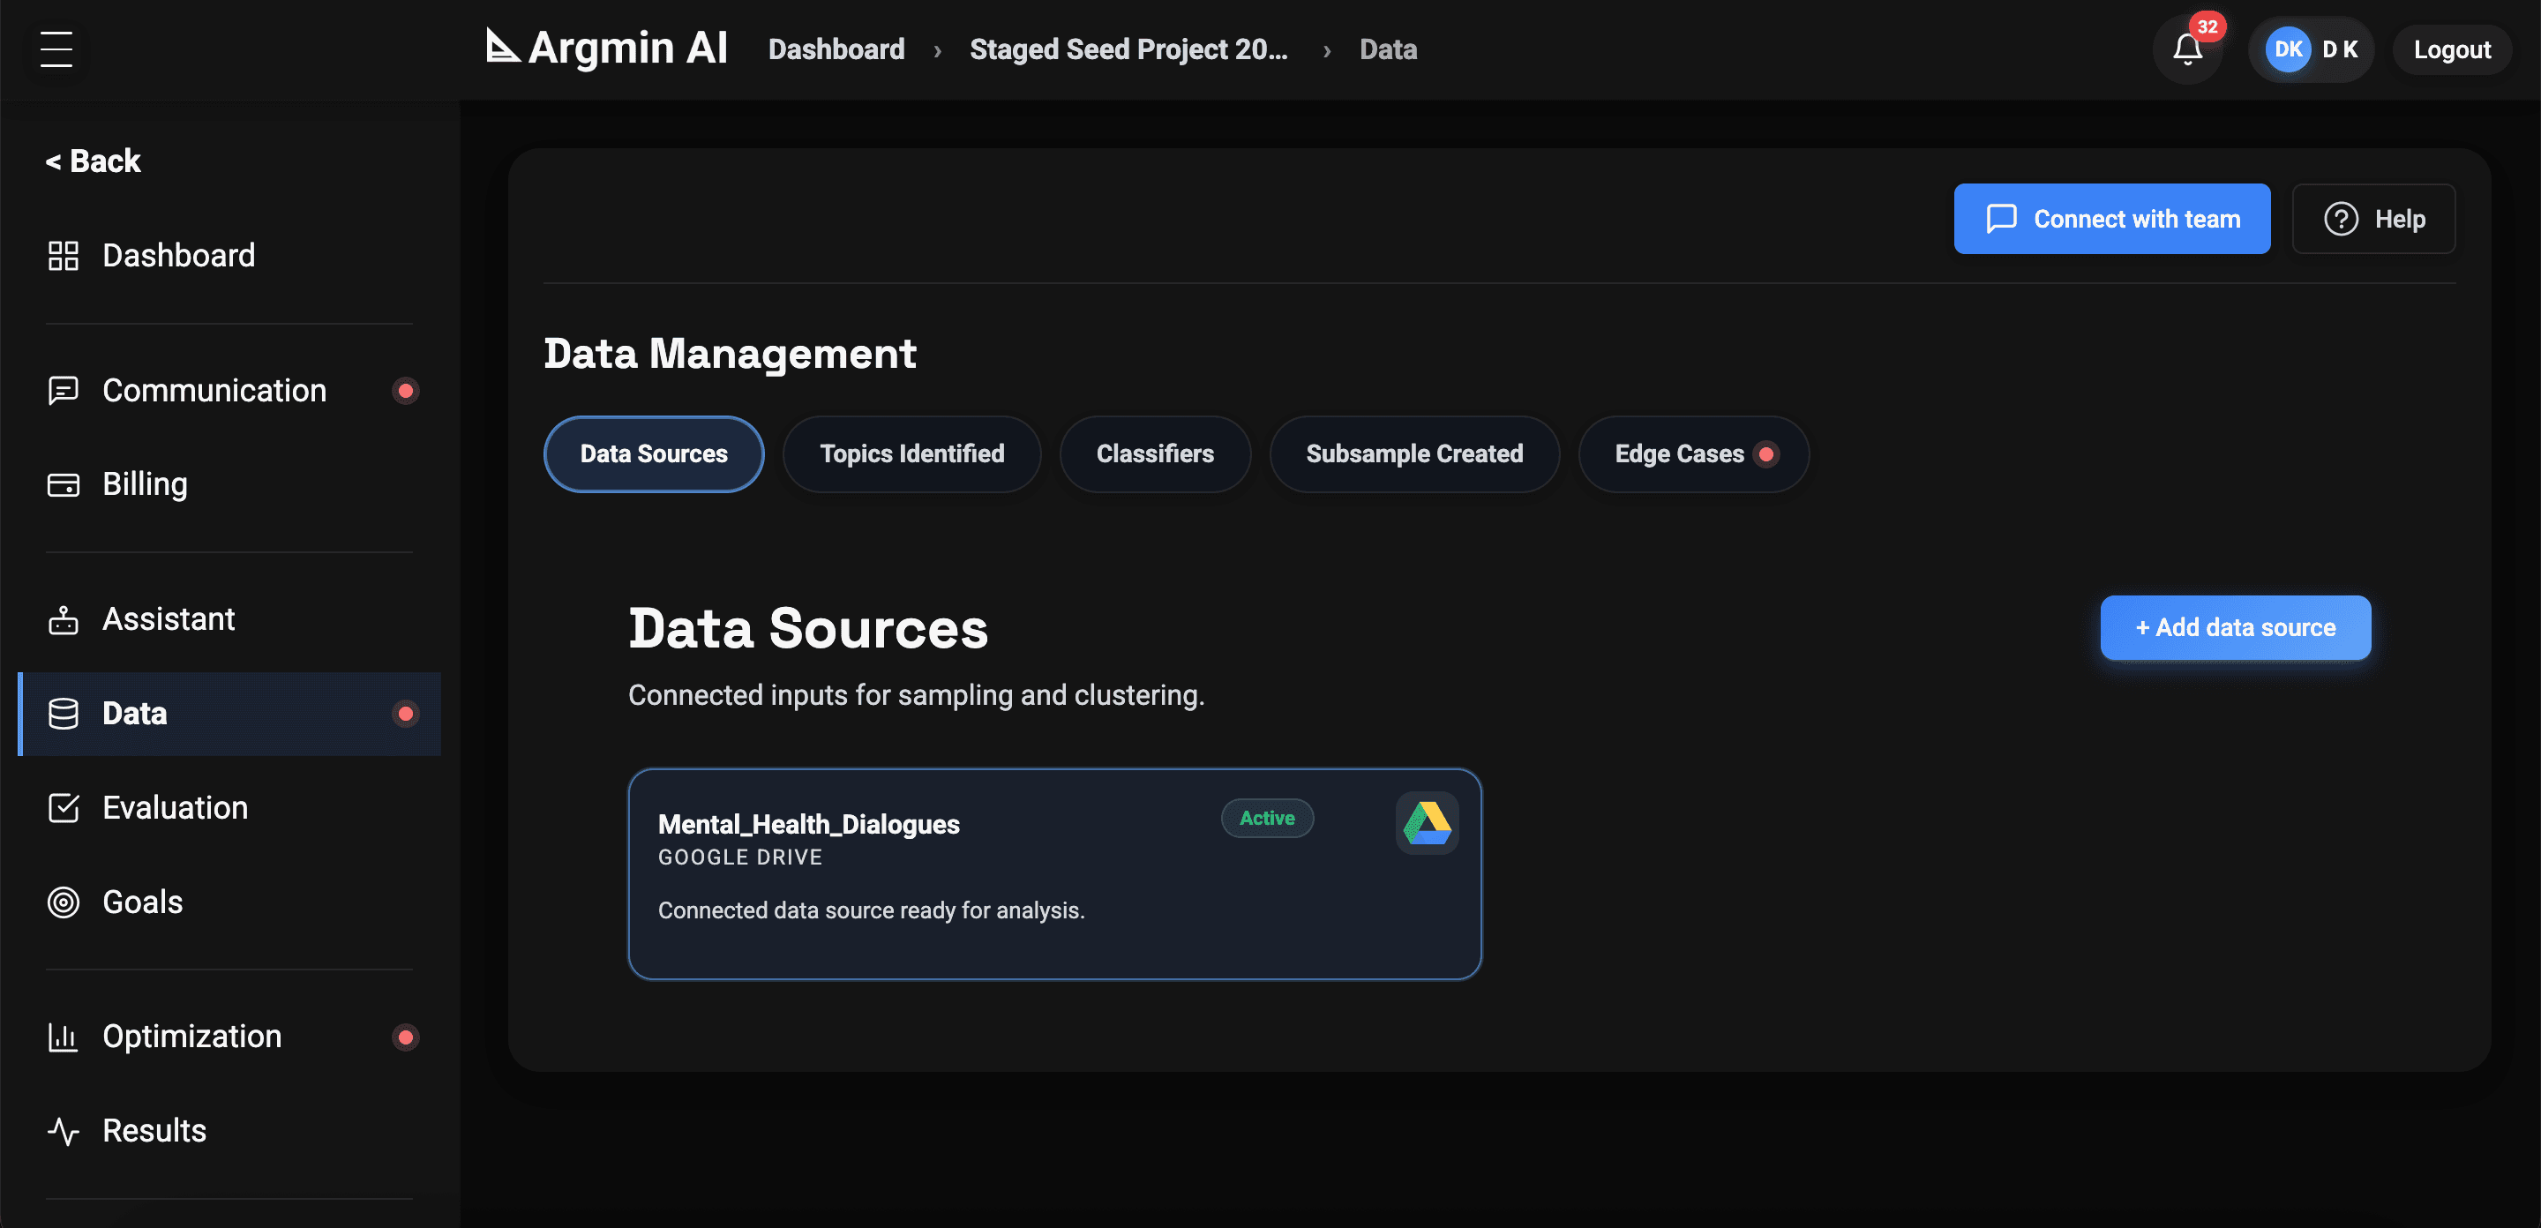Switch to the Topics Identified tab
2541x1228 pixels.
[x=911, y=453]
